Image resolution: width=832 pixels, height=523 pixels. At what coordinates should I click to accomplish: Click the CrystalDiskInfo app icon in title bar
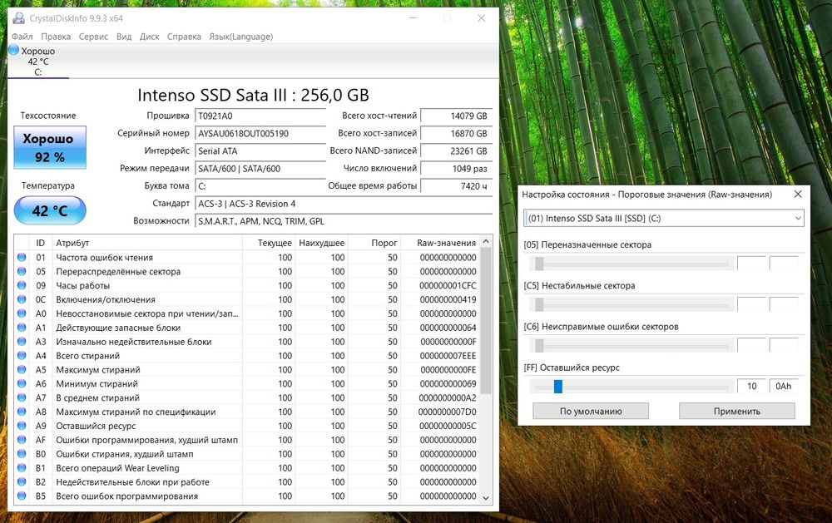[19, 18]
